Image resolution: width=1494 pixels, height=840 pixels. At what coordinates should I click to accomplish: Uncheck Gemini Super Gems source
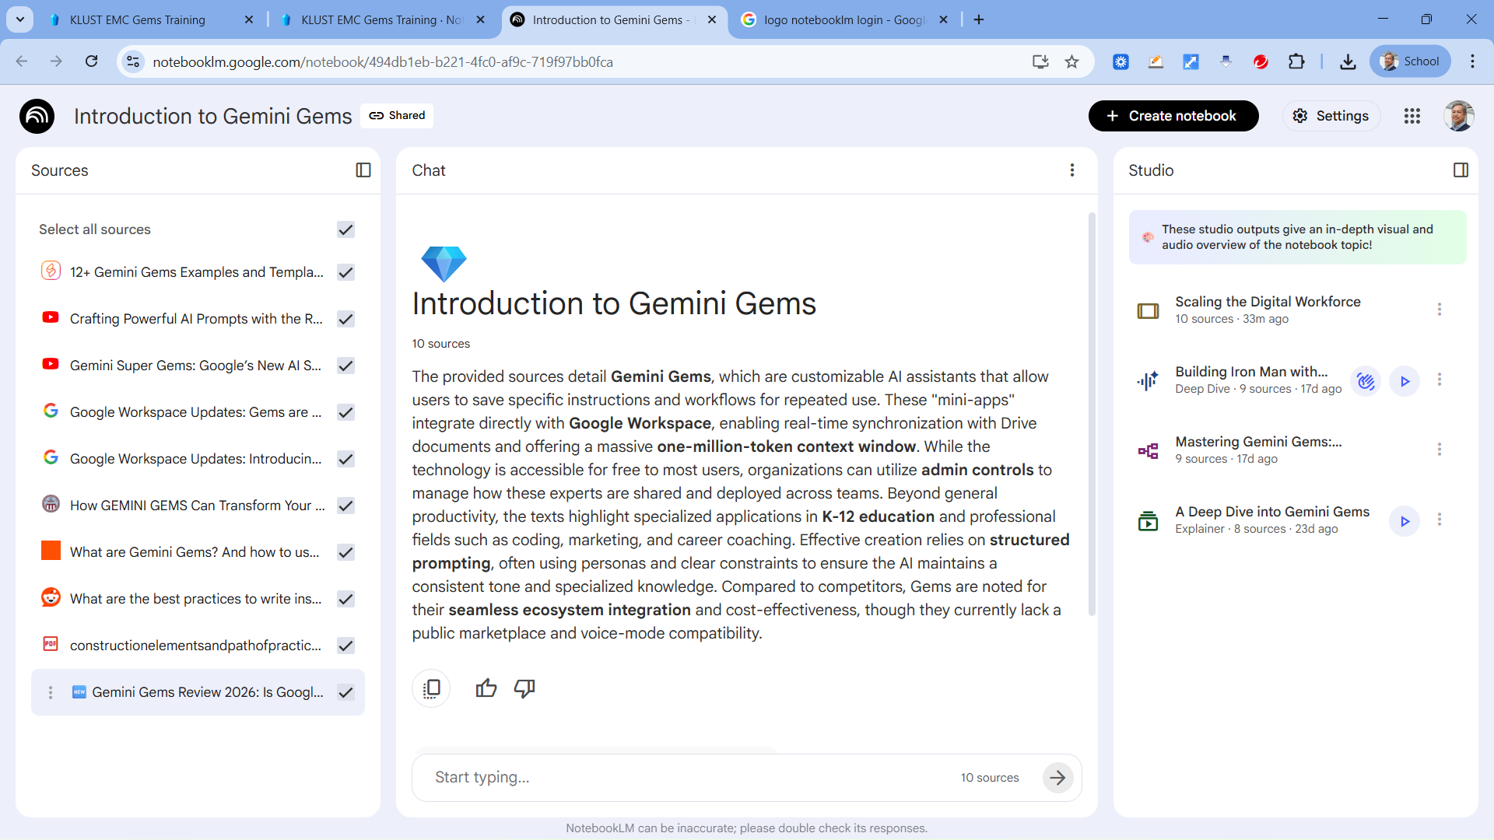[x=346, y=366]
